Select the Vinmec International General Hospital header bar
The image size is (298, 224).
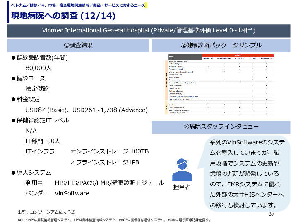[x=149, y=31]
